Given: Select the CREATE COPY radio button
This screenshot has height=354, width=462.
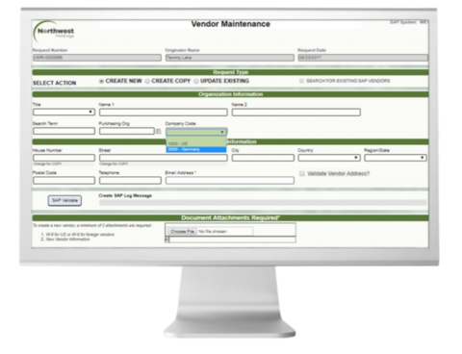Looking at the screenshot, I should pos(147,81).
